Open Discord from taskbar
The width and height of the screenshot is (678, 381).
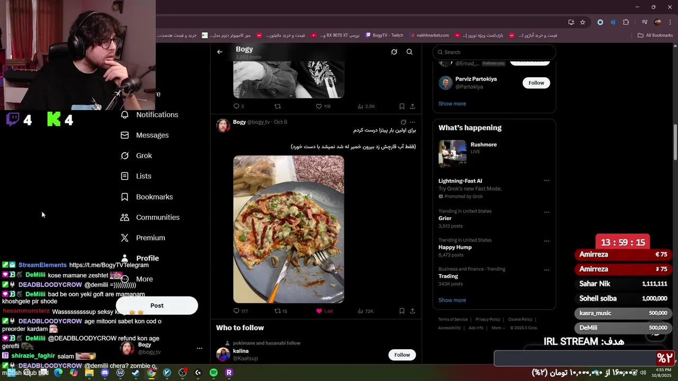click(105, 373)
